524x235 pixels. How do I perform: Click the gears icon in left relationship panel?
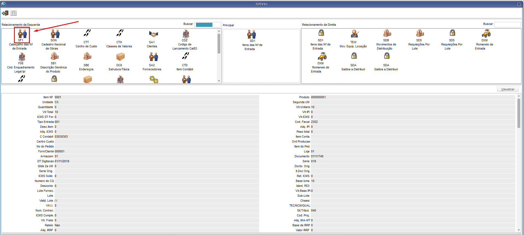point(154,80)
